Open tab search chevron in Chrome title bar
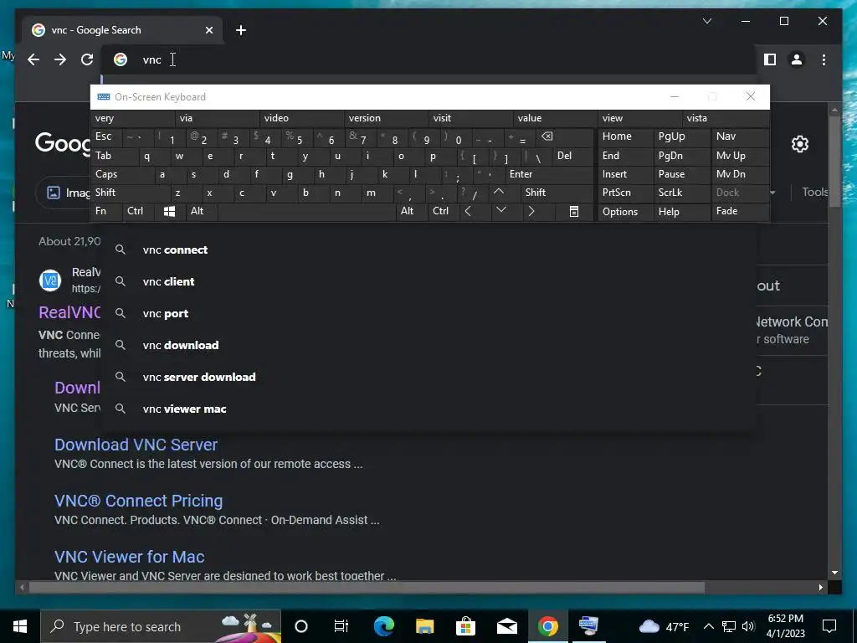Image resolution: width=857 pixels, height=643 pixels. coord(706,21)
